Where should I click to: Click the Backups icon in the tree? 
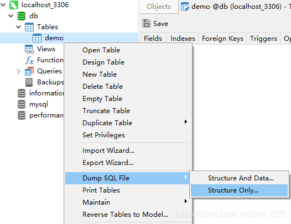tap(29, 82)
